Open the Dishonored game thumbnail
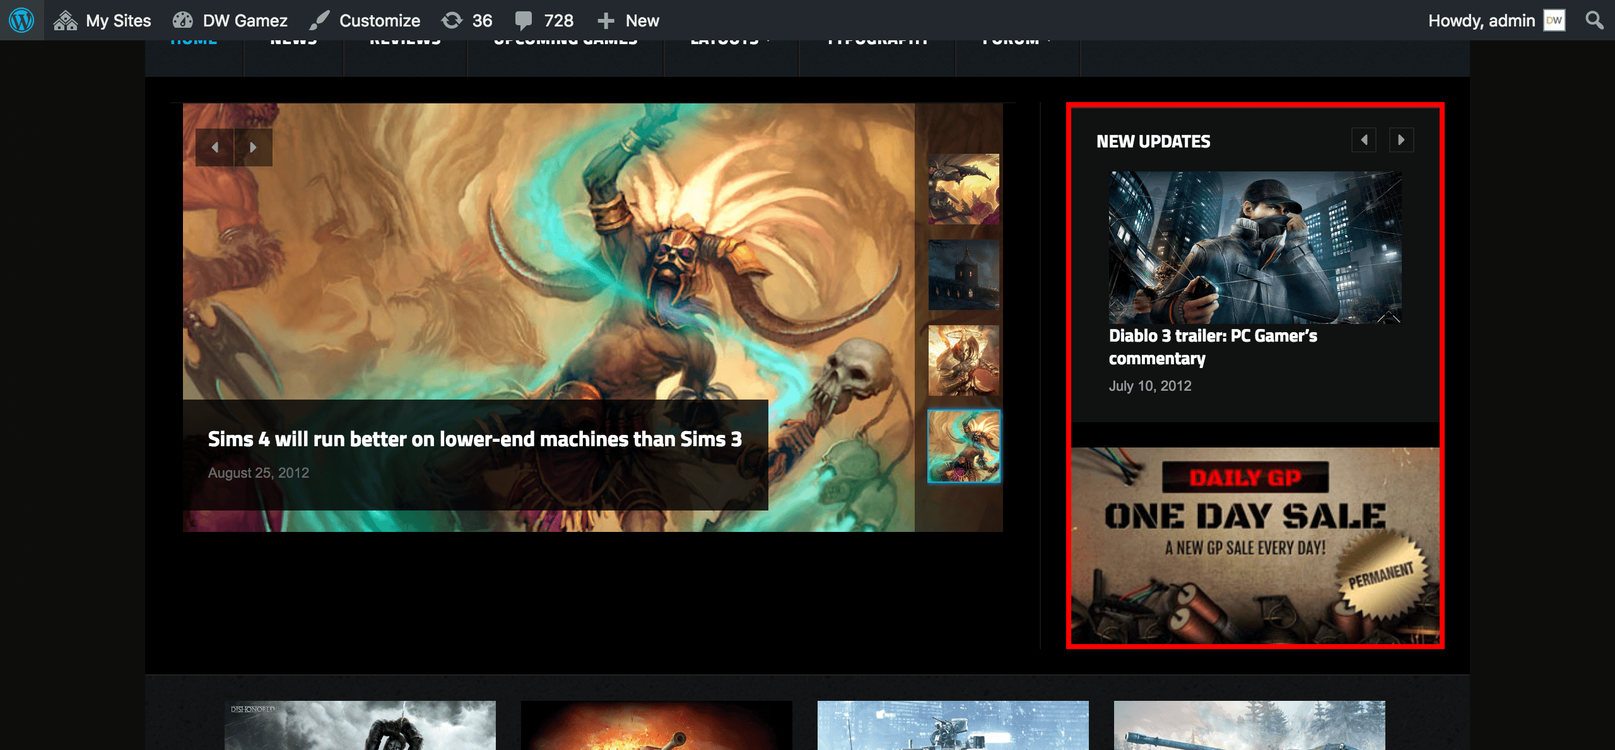The height and width of the screenshot is (750, 1615). 360,725
